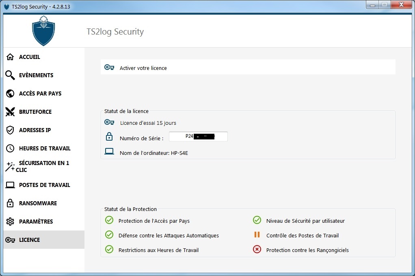Click the Numéro de Série label
This screenshot has height=276, width=415.
pos(142,138)
